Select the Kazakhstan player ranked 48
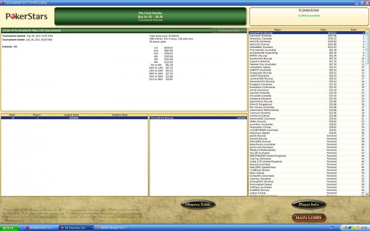 (307, 167)
